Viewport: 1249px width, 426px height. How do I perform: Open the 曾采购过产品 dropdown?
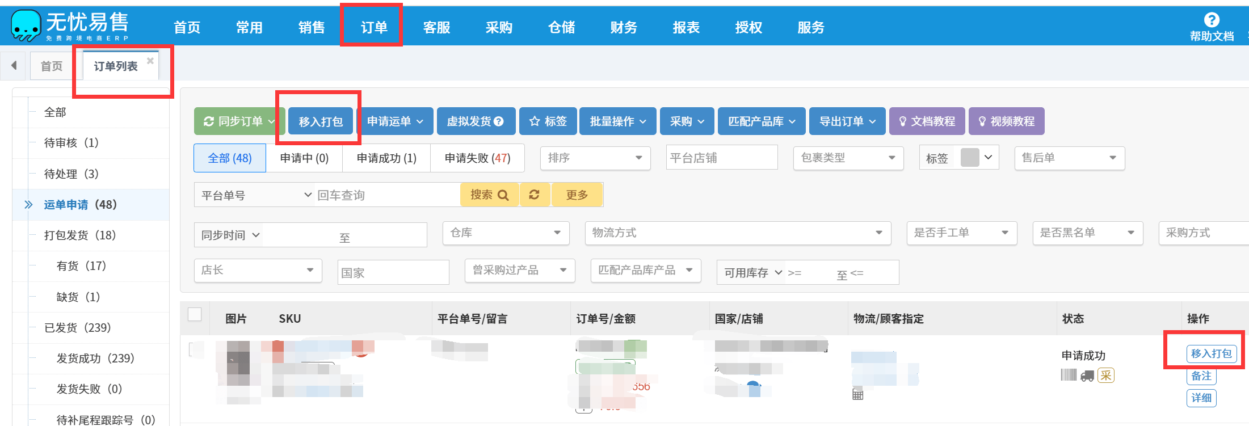point(520,271)
